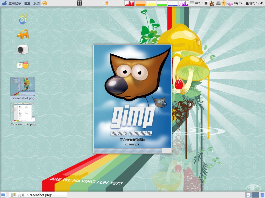Click the keyboard tray icon
This screenshot has width=265, height=198.
218,3
